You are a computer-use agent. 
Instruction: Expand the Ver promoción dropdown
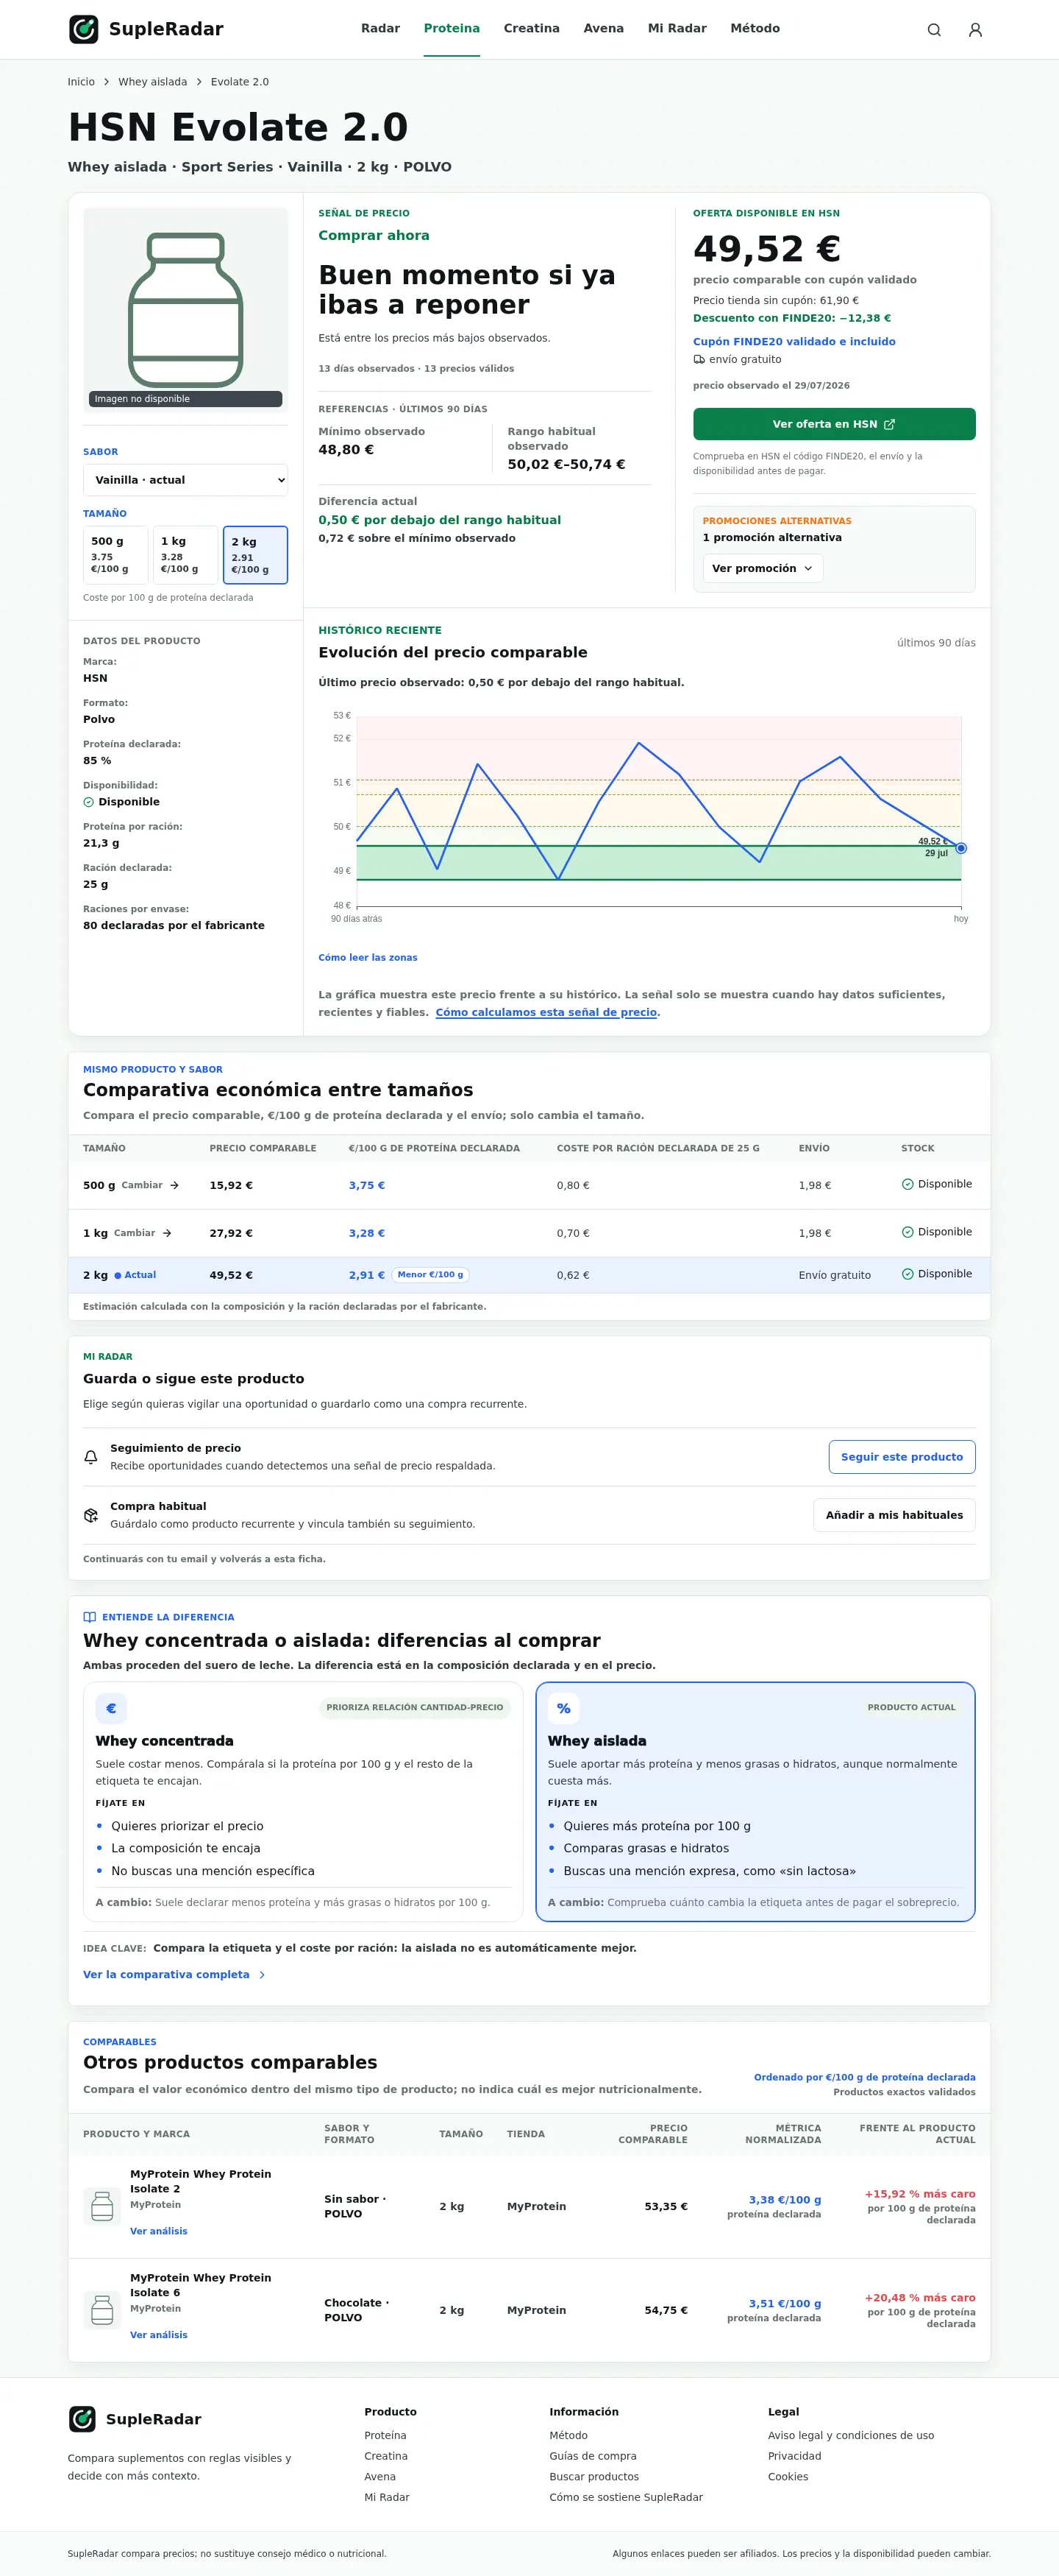pos(763,568)
